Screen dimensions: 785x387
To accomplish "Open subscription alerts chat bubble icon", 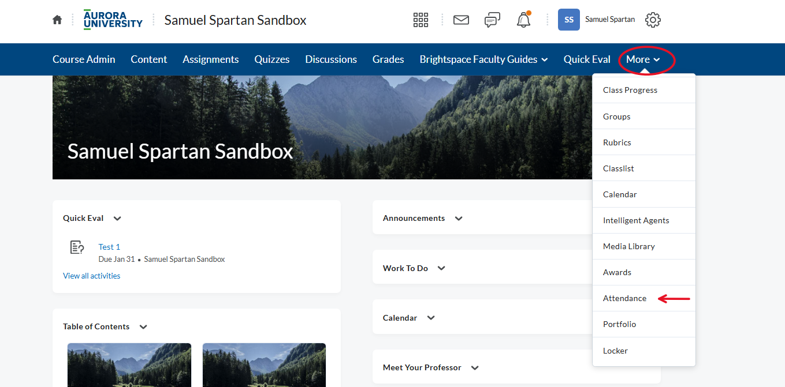I will pyautogui.click(x=492, y=20).
